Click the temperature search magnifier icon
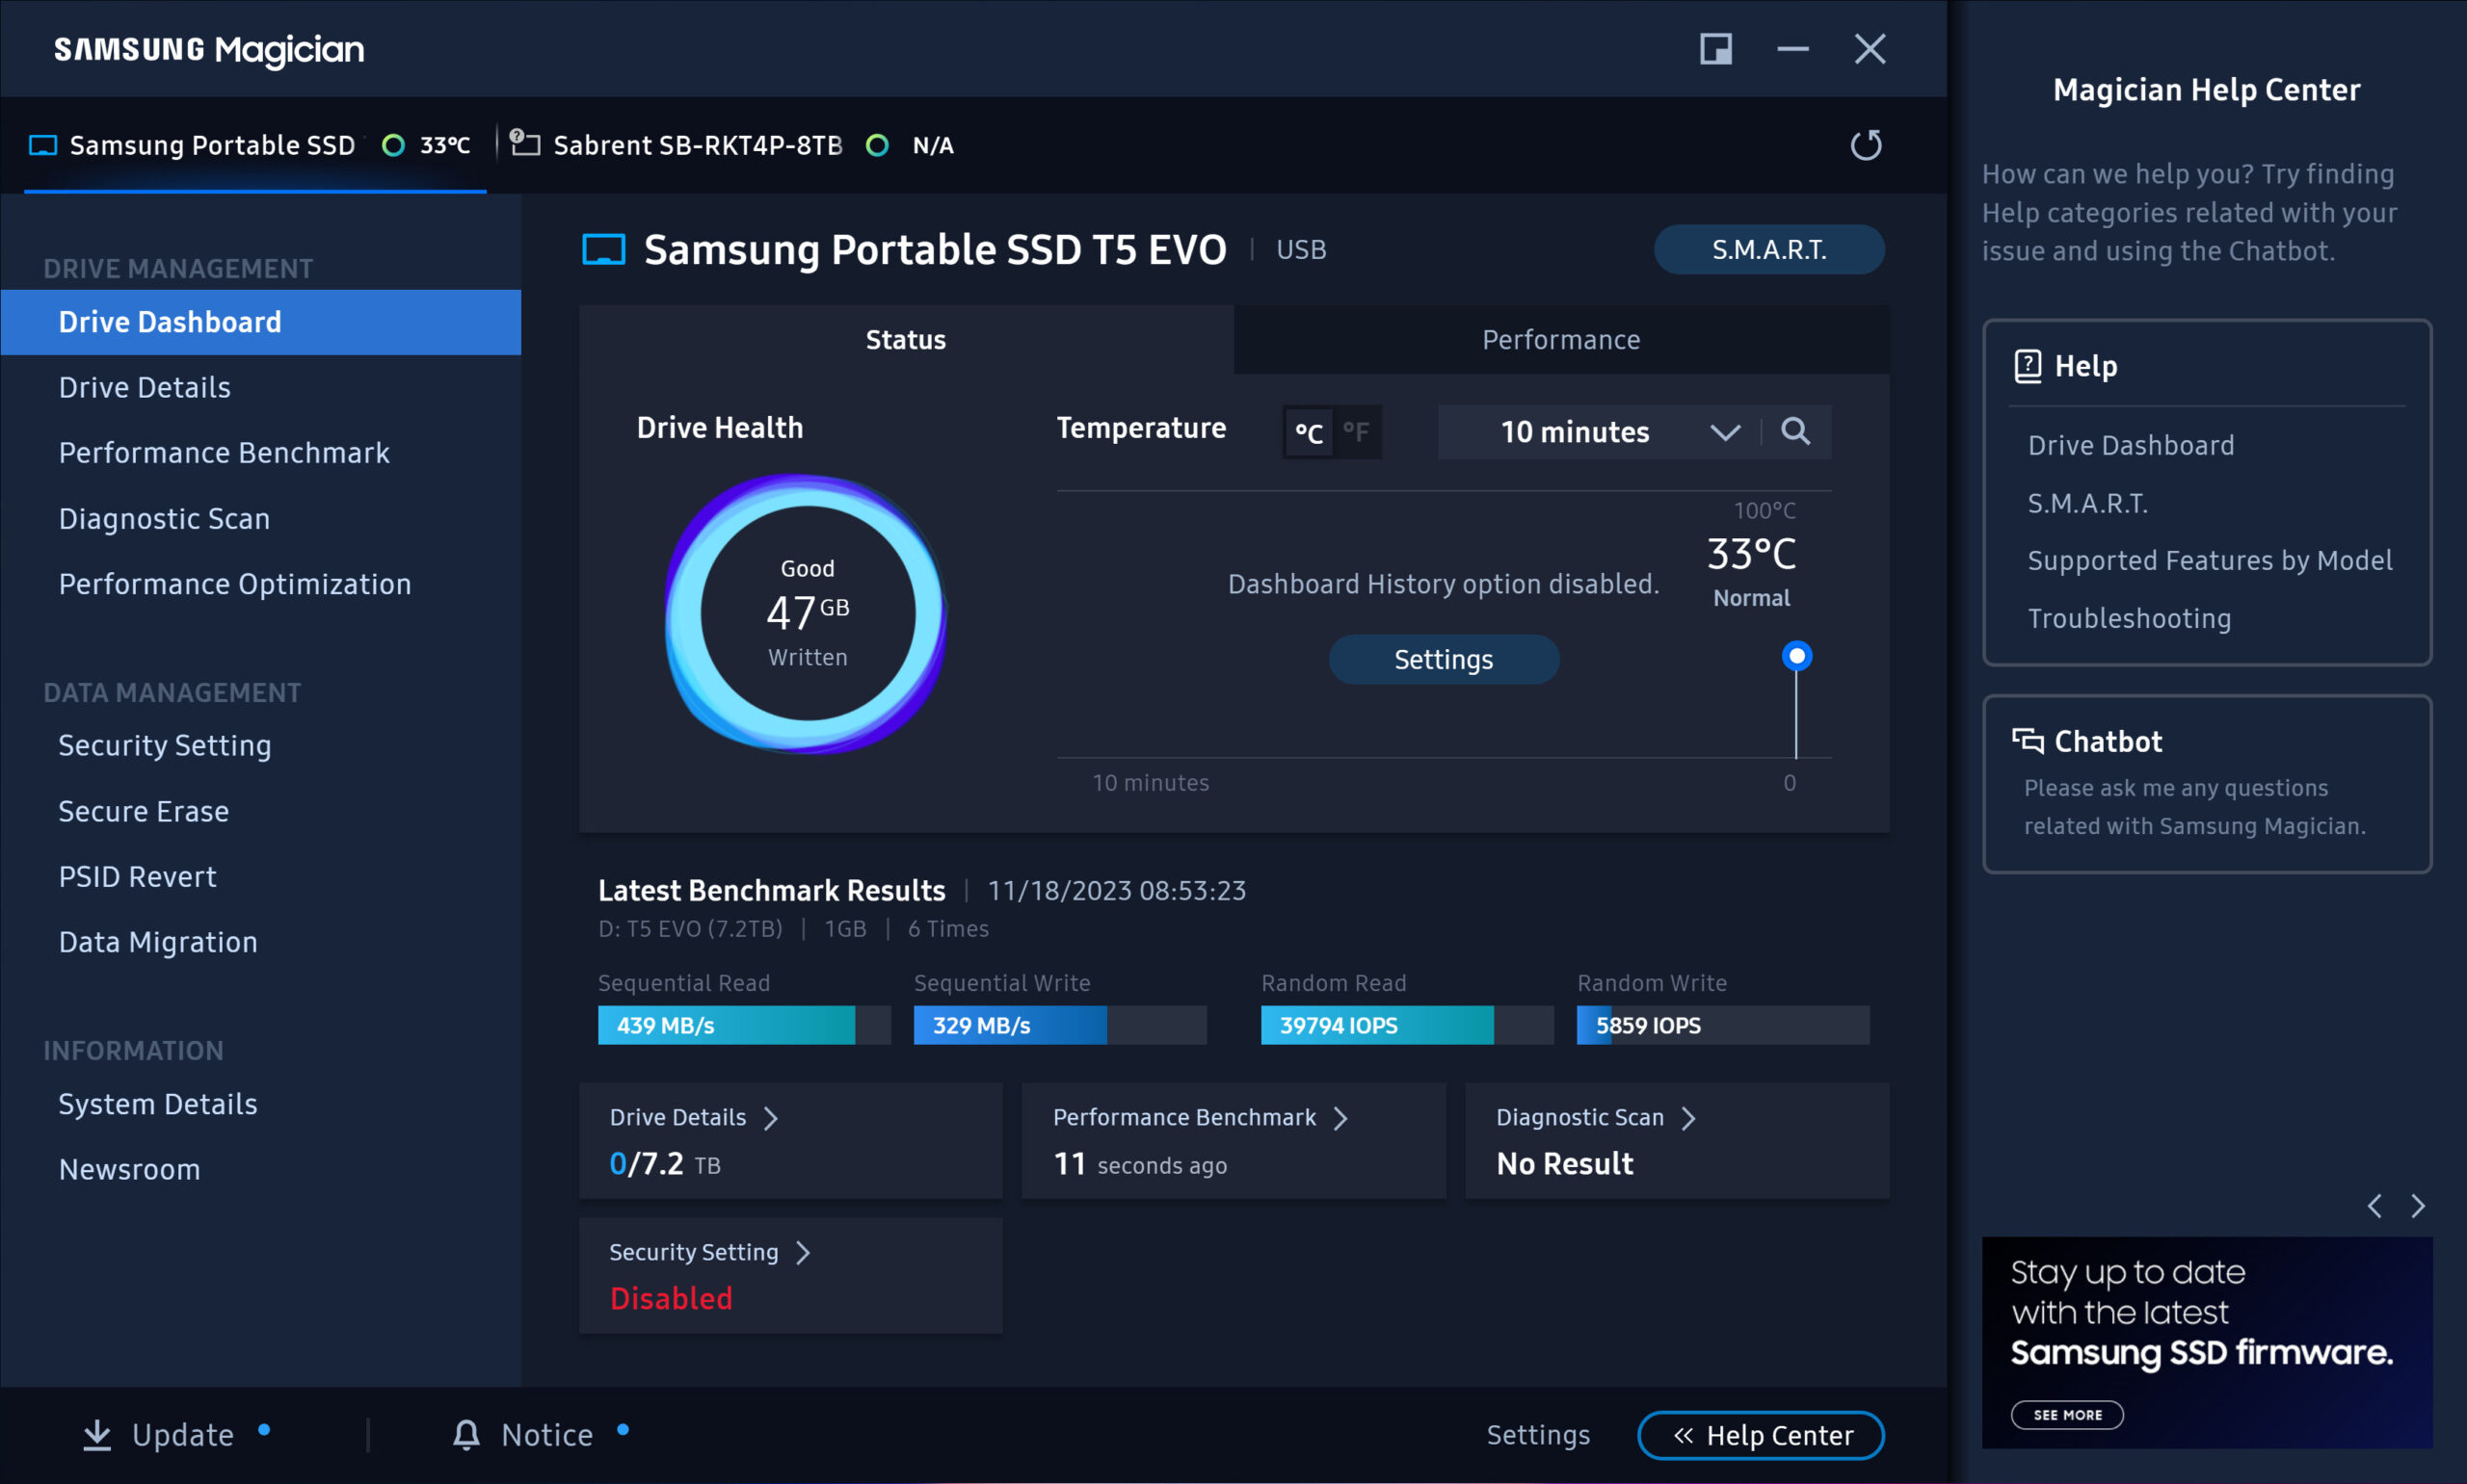The image size is (2467, 1484). point(1795,431)
